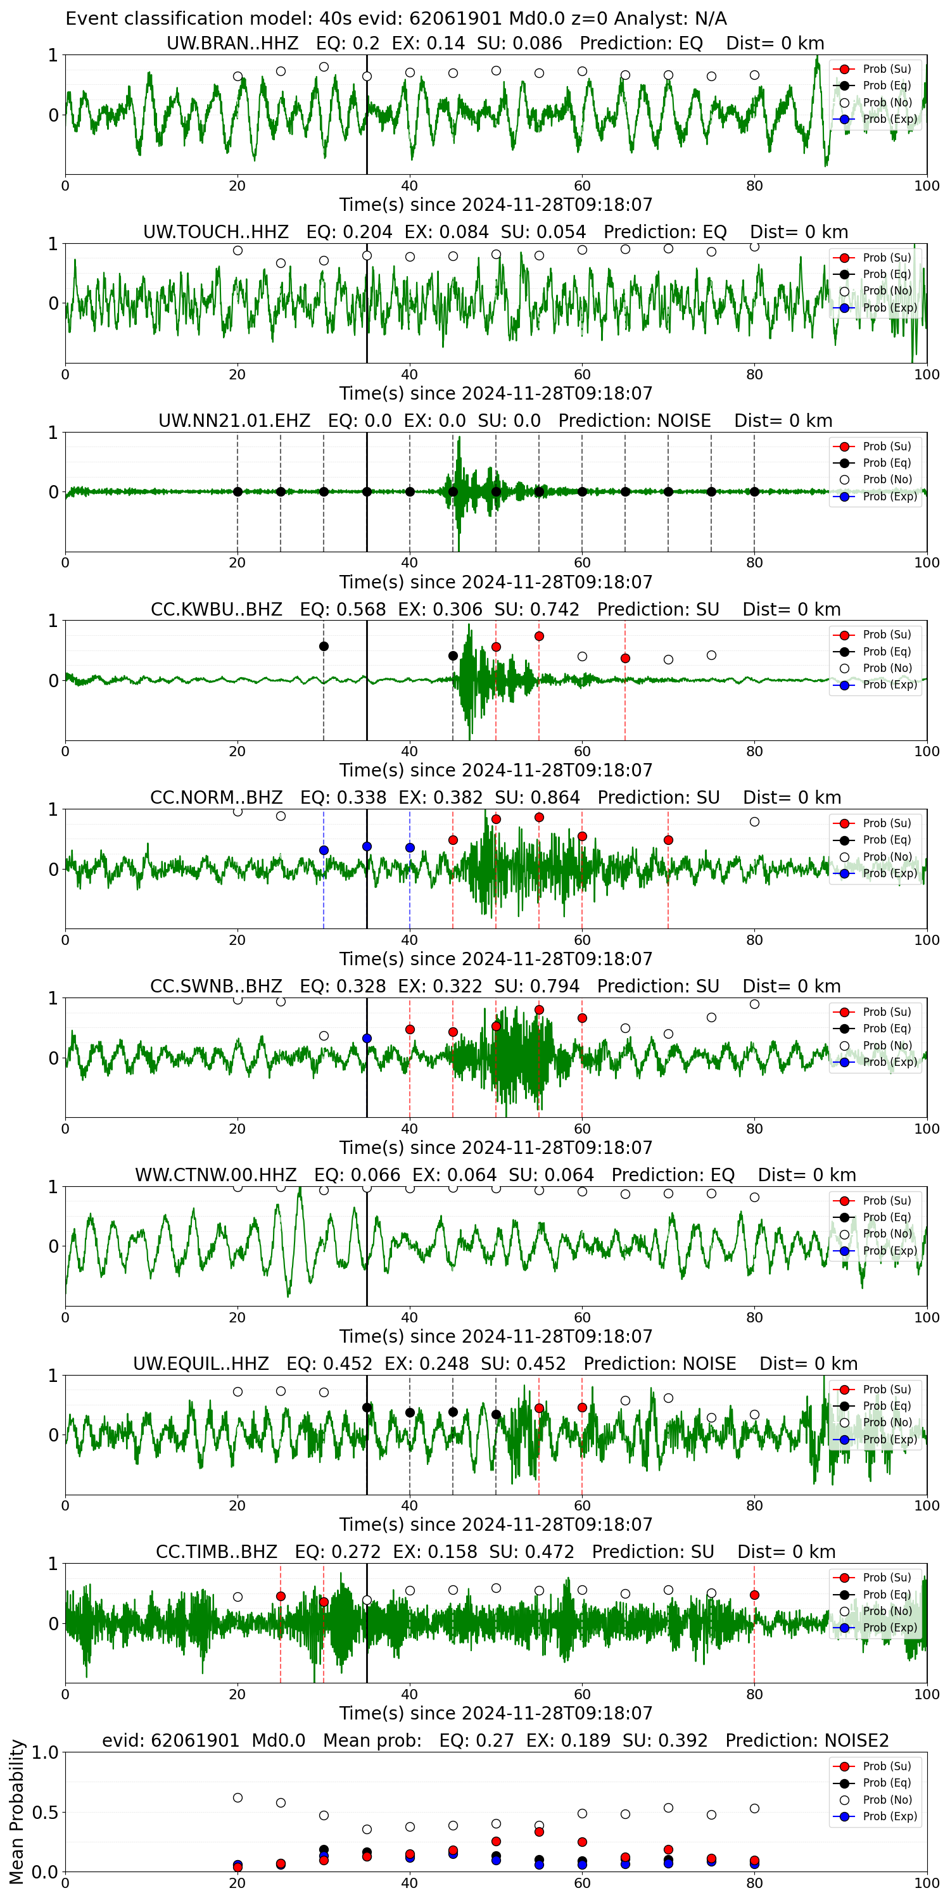Click the blue Exp marker at 40 s in CC.NORM panel
950x1900 pixels.
coord(410,847)
